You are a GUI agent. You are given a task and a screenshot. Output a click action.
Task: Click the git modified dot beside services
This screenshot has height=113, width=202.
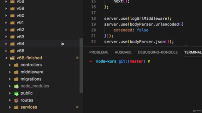pyautogui.click(x=77, y=107)
